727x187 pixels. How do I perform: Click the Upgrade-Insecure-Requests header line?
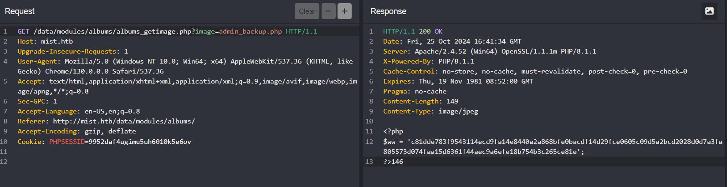click(x=73, y=51)
